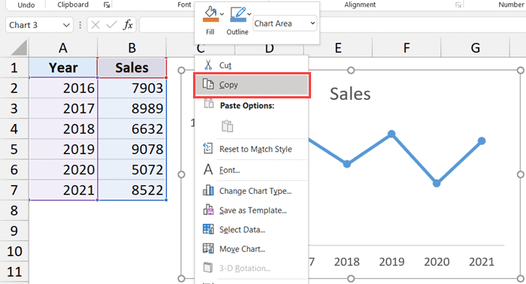Click the Reset to Match Style icon
Viewport: 526px width, 284px height.
[207, 148]
